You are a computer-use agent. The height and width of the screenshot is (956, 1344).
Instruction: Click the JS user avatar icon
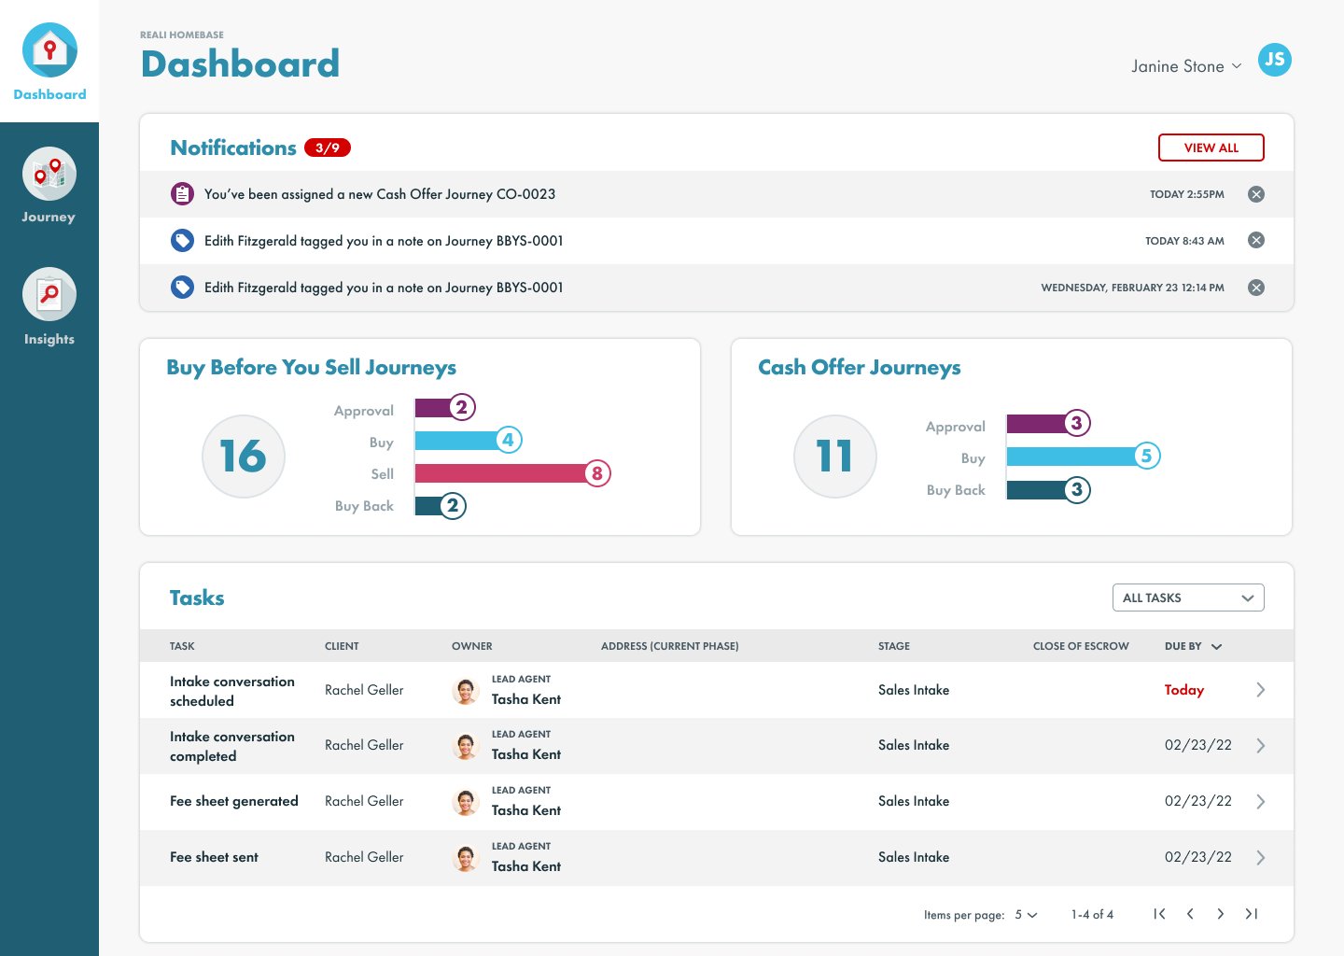1274,61
